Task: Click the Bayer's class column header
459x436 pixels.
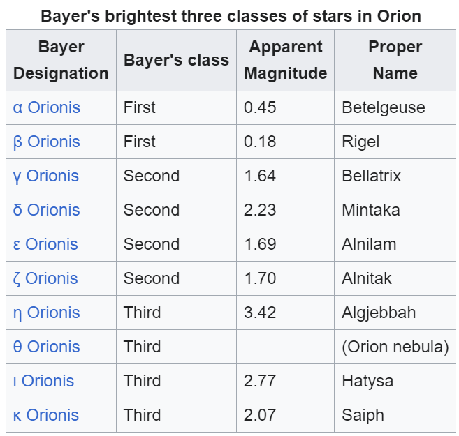Action: tap(176, 60)
